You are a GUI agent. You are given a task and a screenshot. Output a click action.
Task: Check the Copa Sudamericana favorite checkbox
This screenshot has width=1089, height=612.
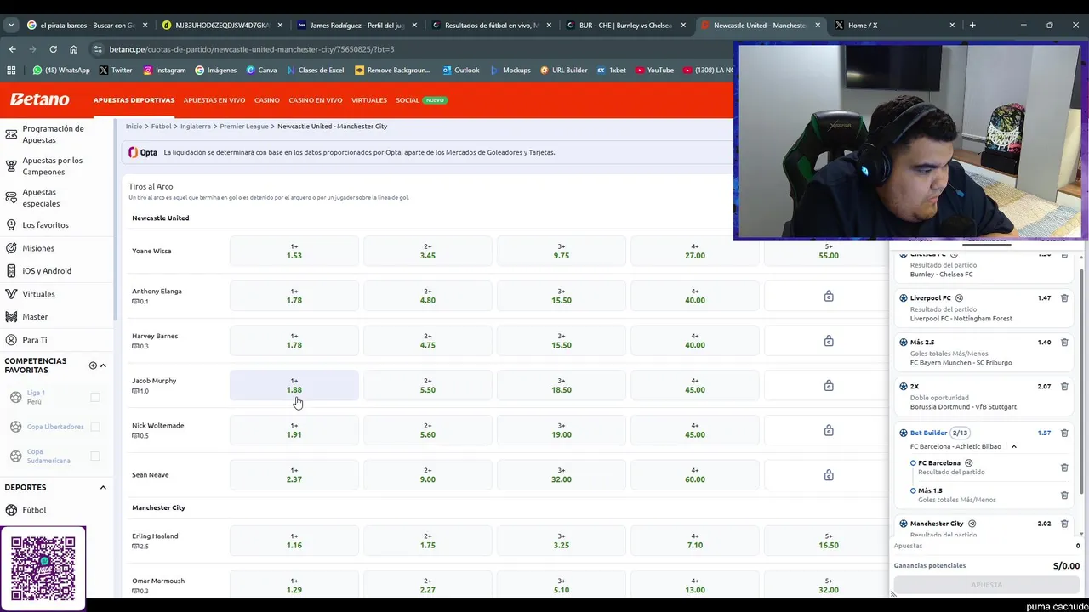95,456
